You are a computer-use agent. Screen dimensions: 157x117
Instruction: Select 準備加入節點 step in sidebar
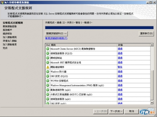click(10, 41)
